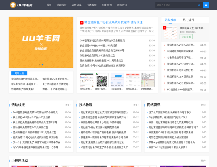Image resolution: width=217 pixels, height=167 pixels.
Task: Open ranked item 微信机器人之拉人进群
Action: [x=181, y=45]
